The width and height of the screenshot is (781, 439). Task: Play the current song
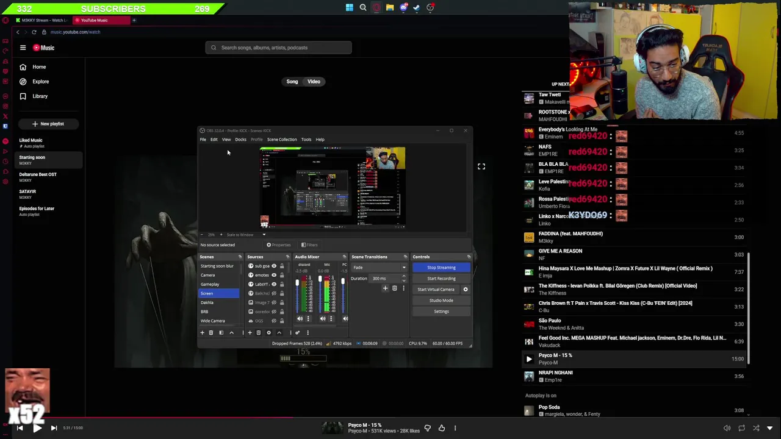pos(37,428)
